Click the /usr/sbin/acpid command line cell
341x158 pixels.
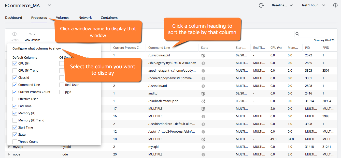[x=160, y=55]
